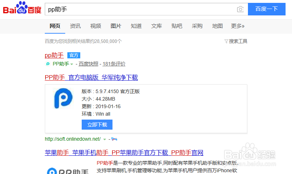
Task: Click the Baidu logo
Action: coord(22,8)
